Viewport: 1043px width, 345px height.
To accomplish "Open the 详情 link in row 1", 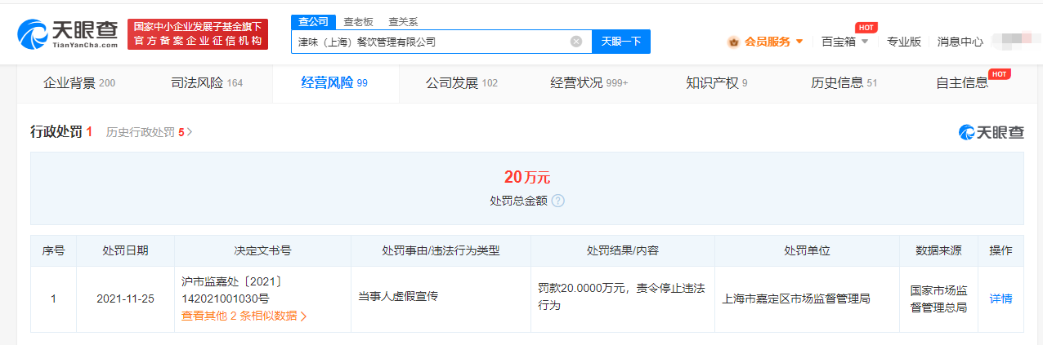I will [x=1000, y=299].
